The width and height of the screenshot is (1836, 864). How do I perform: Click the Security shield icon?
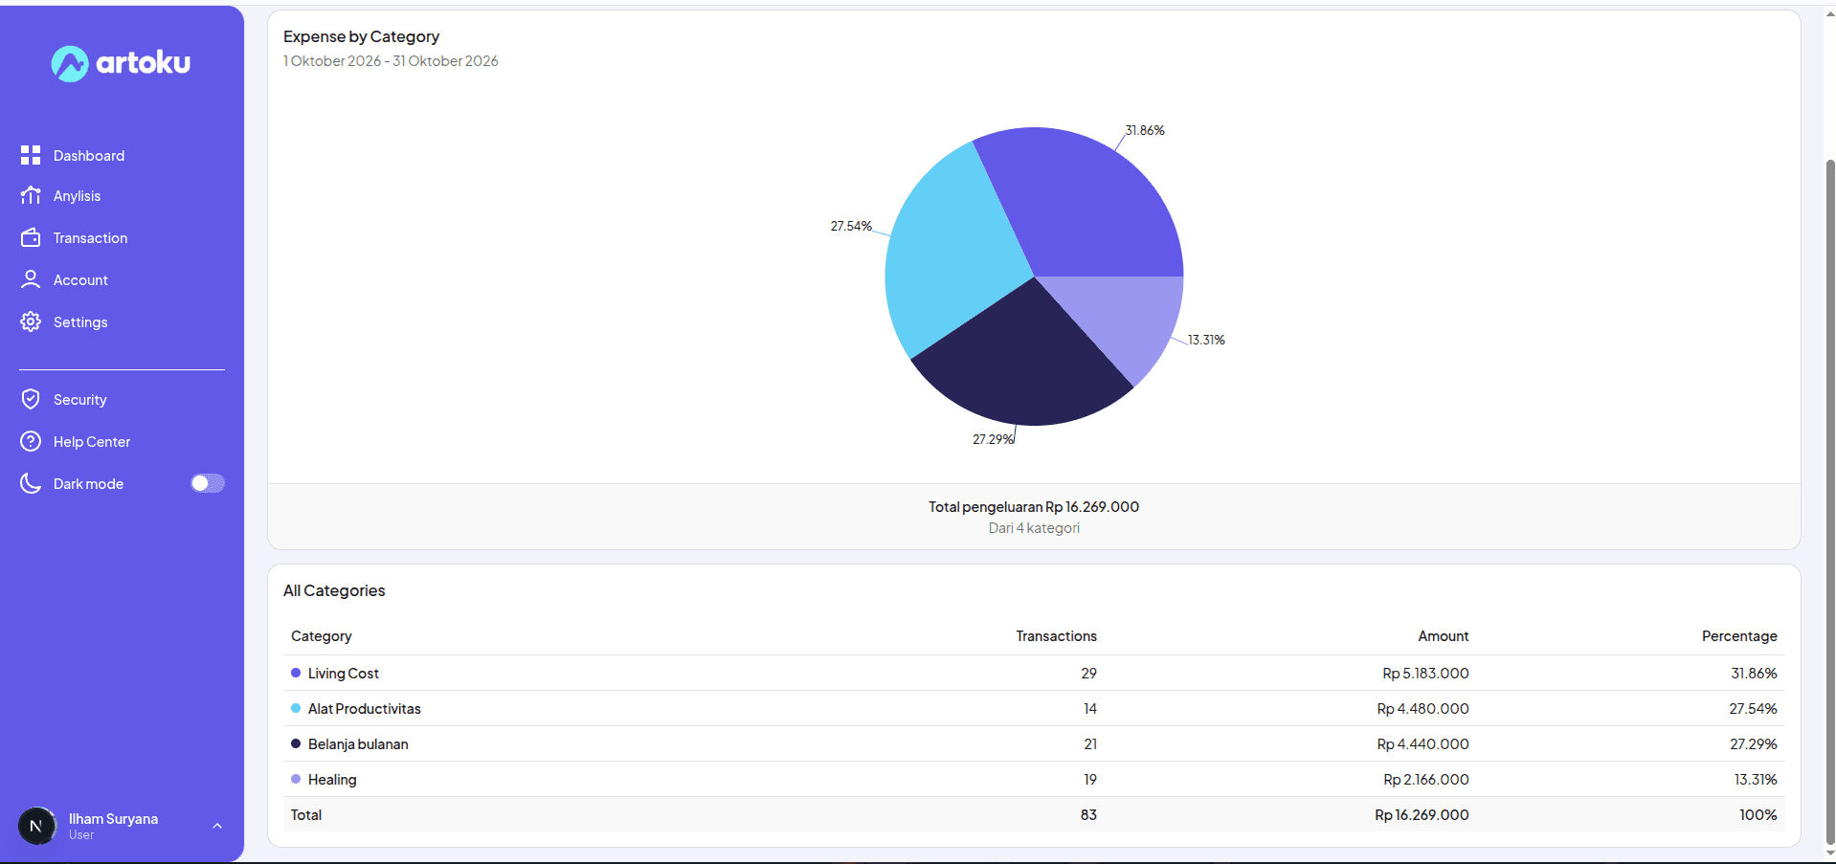(x=31, y=399)
